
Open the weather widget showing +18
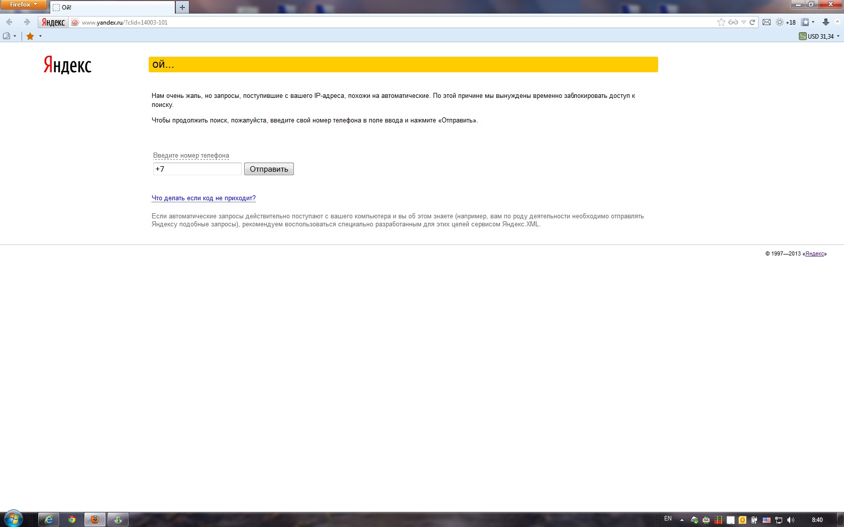786,22
